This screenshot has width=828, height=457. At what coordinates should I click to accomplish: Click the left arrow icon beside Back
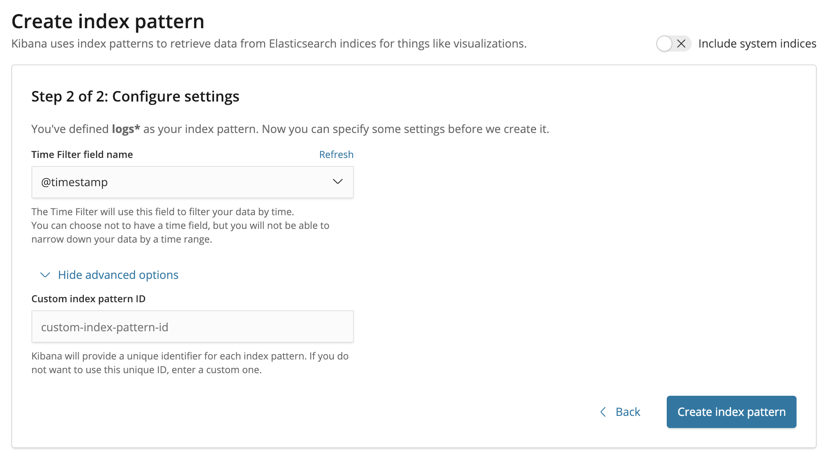[x=603, y=412]
